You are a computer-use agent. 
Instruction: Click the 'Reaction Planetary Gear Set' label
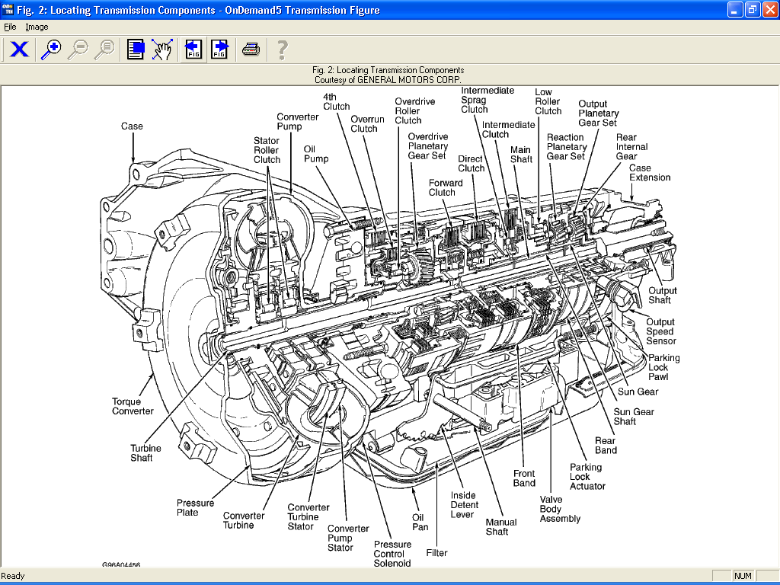(567, 147)
